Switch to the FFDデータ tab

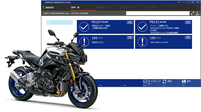coord(134,7)
